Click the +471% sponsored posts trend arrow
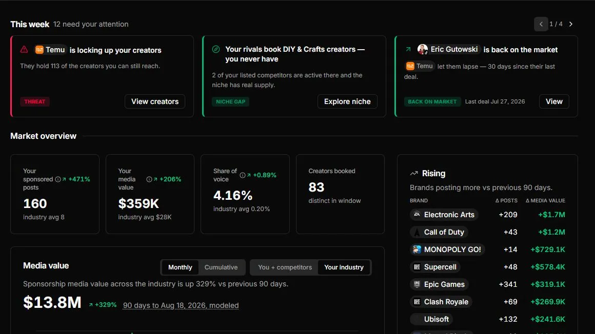 click(64, 179)
